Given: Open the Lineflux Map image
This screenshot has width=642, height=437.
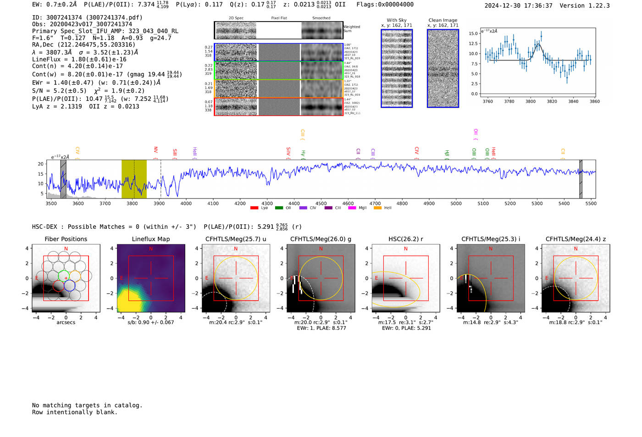Looking at the screenshot, I should point(151,278).
